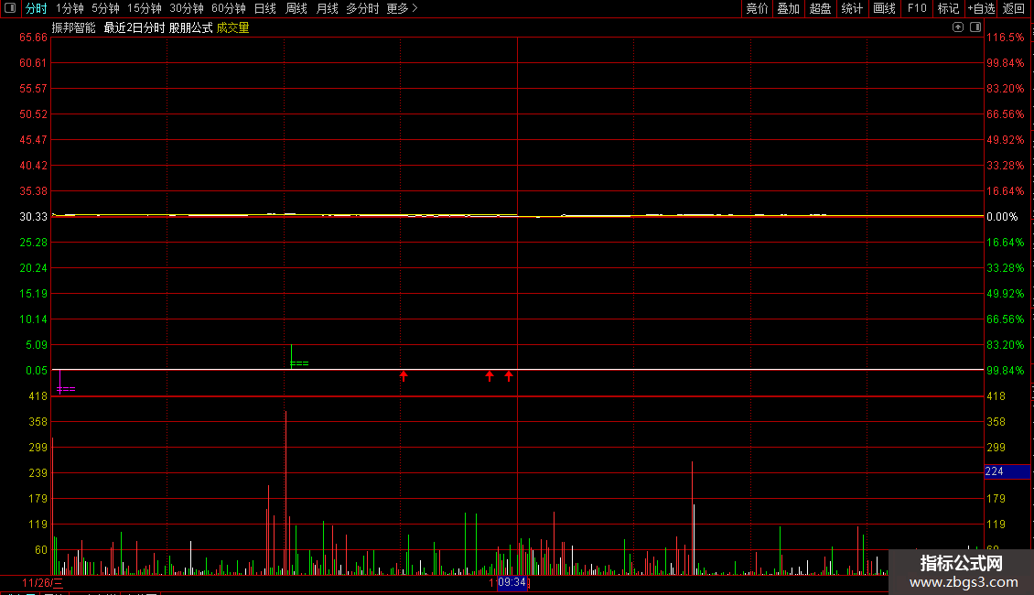Switch to the 30分钟 chart period
This screenshot has height=595, width=1034.
pyautogui.click(x=186, y=8)
